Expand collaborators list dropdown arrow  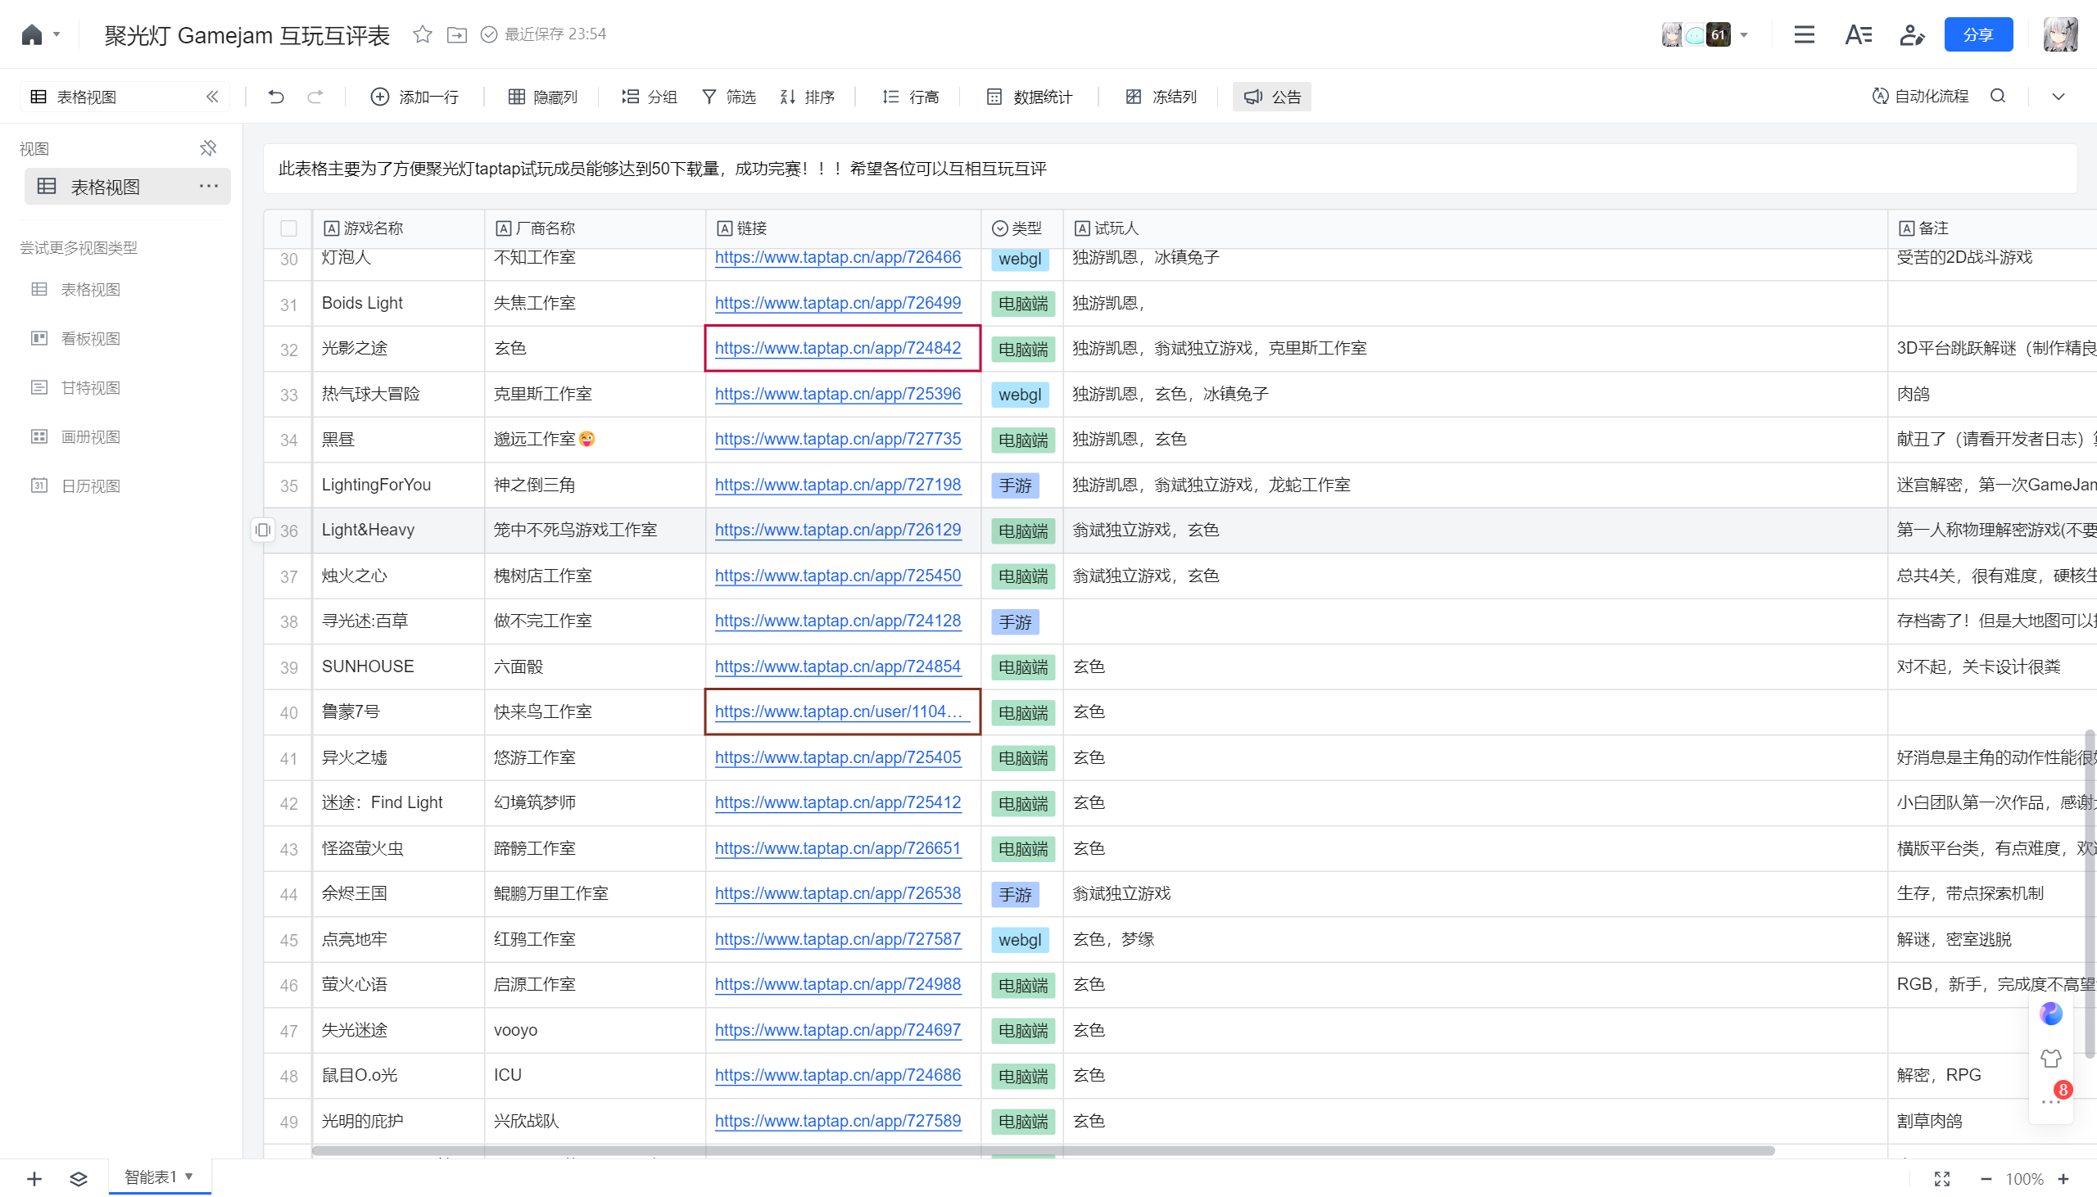pyautogui.click(x=1743, y=34)
